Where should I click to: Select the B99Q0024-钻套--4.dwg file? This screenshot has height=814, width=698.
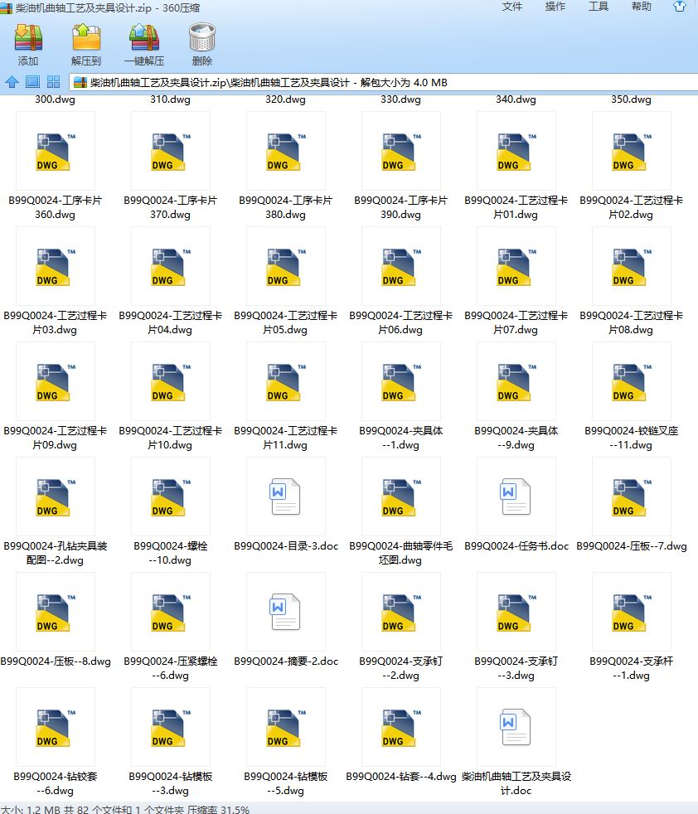click(x=401, y=727)
